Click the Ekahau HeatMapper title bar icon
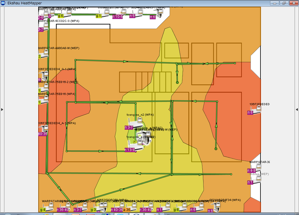The height and width of the screenshot is (215, 299). (3, 3)
